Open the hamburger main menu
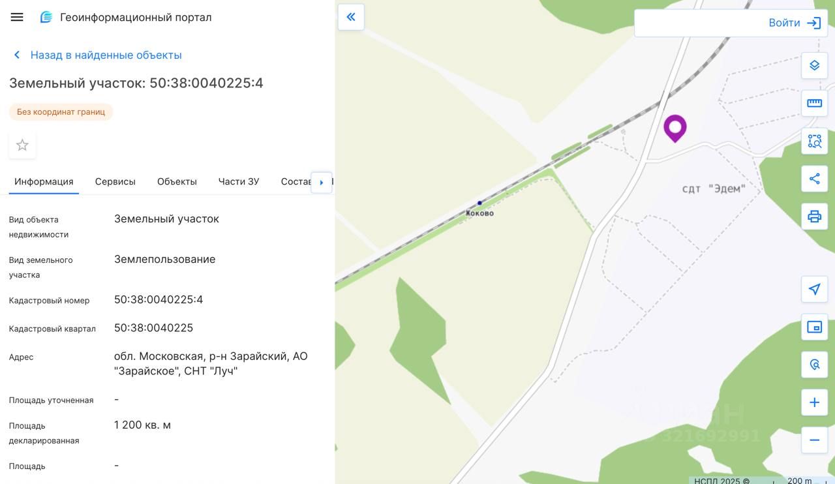The image size is (835, 484). (17, 18)
